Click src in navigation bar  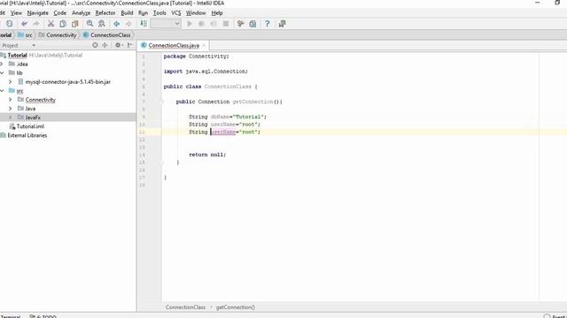tap(26, 35)
